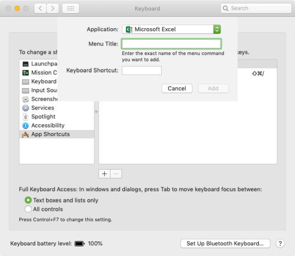Select Spotlight in the shortcuts list

click(57, 117)
